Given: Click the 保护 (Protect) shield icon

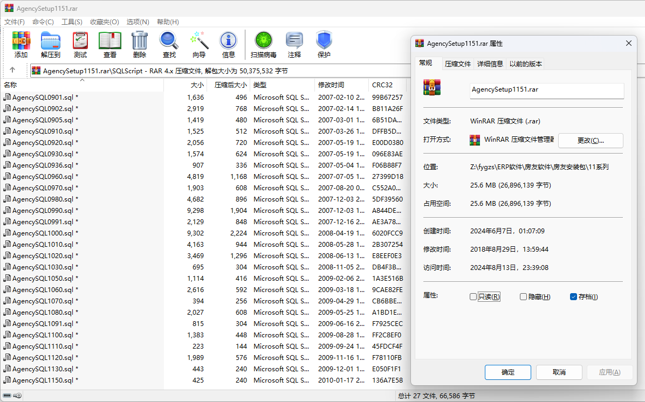Looking at the screenshot, I should [324, 40].
